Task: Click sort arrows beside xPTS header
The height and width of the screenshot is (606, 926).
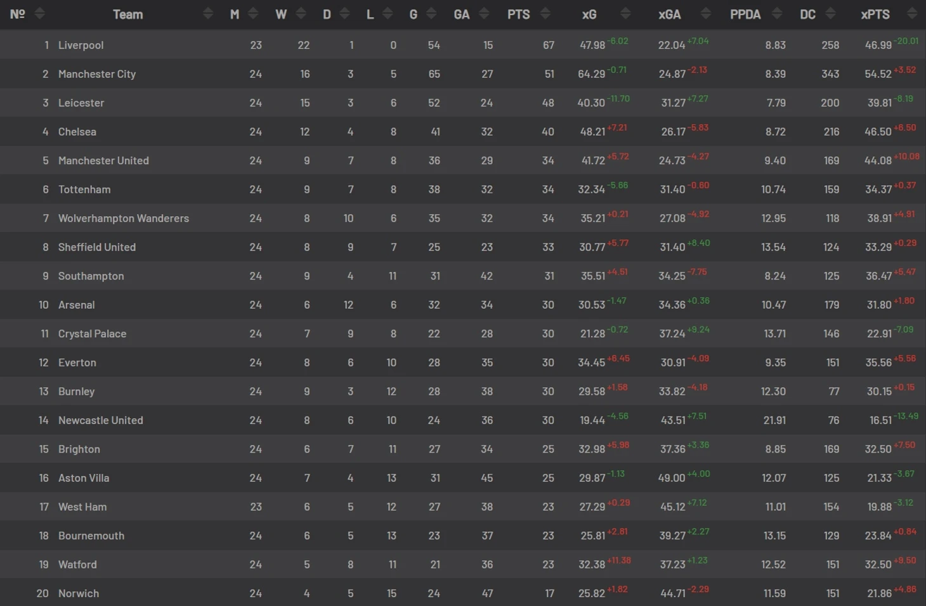Action: (912, 13)
